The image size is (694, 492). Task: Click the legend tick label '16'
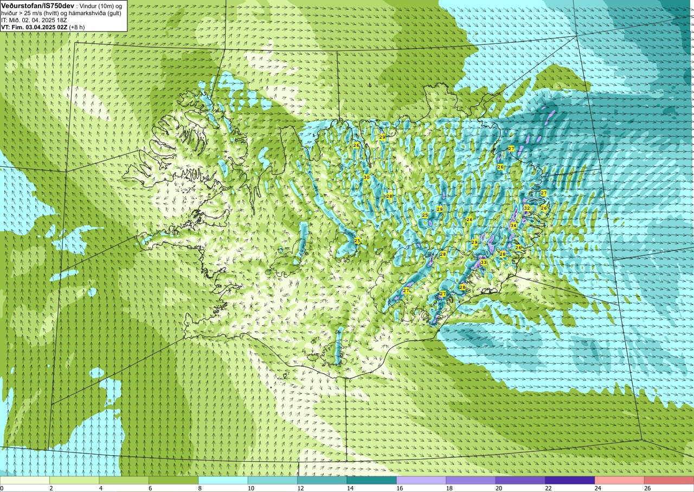coord(399,488)
